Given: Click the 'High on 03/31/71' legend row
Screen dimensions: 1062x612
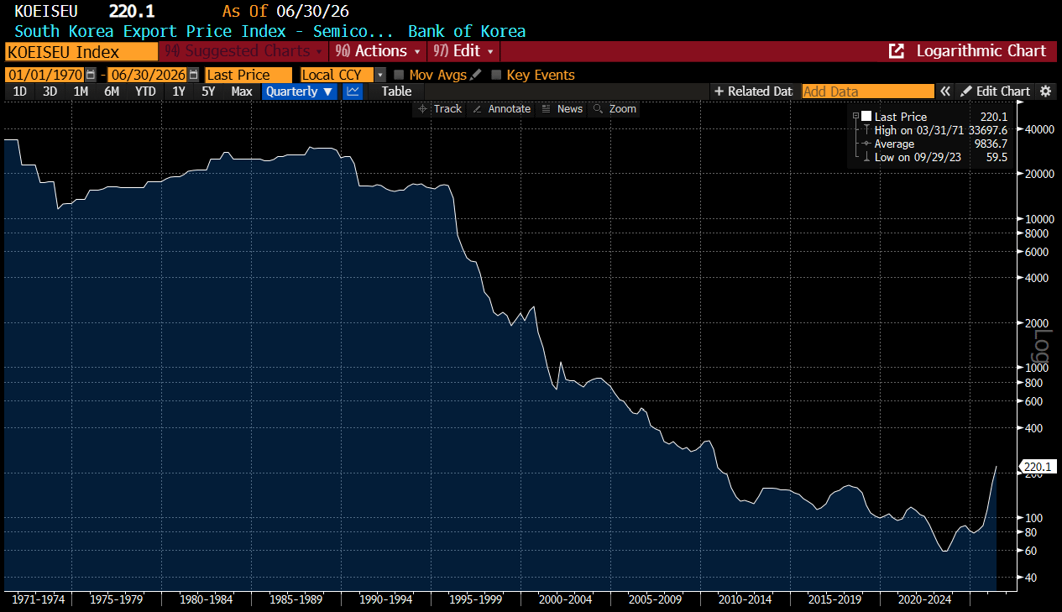Looking at the screenshot, I should (940, 130).
